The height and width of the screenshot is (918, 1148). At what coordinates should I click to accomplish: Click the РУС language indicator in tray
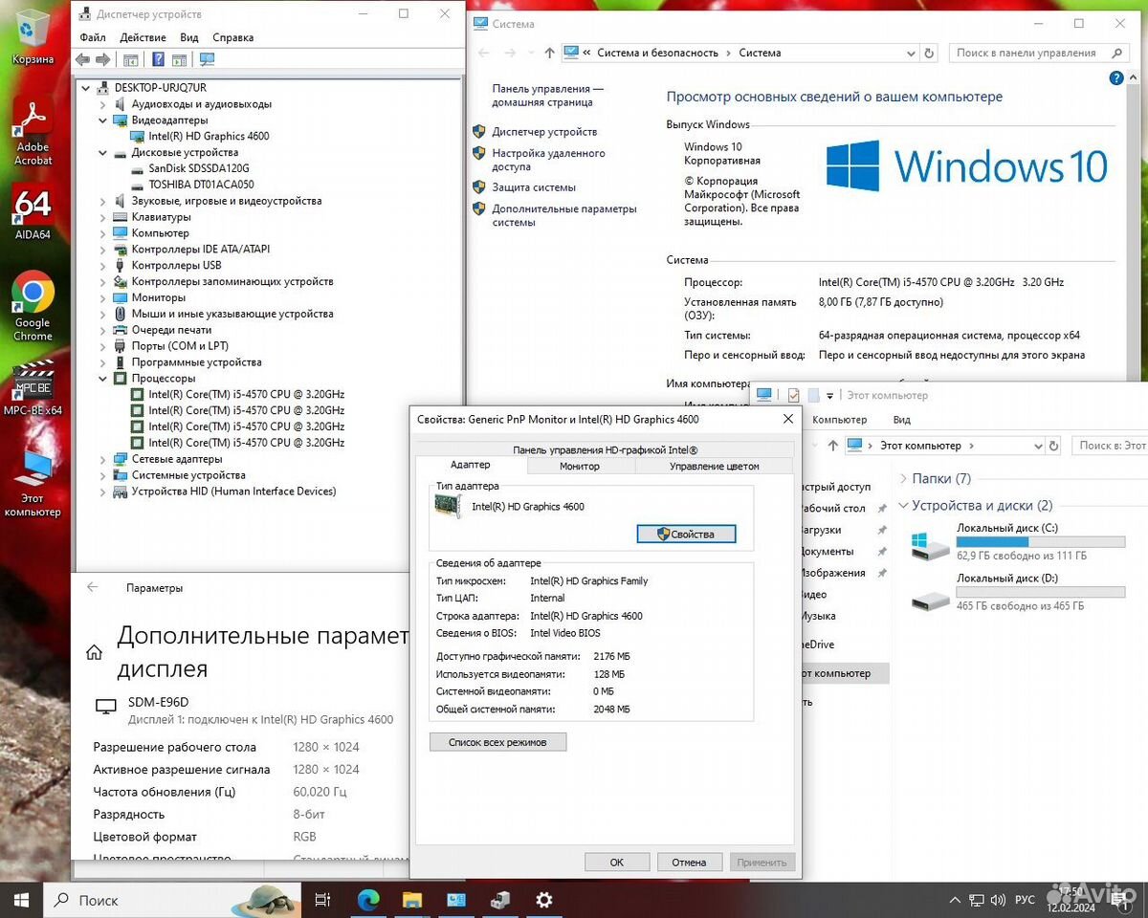coord(1025,900)
